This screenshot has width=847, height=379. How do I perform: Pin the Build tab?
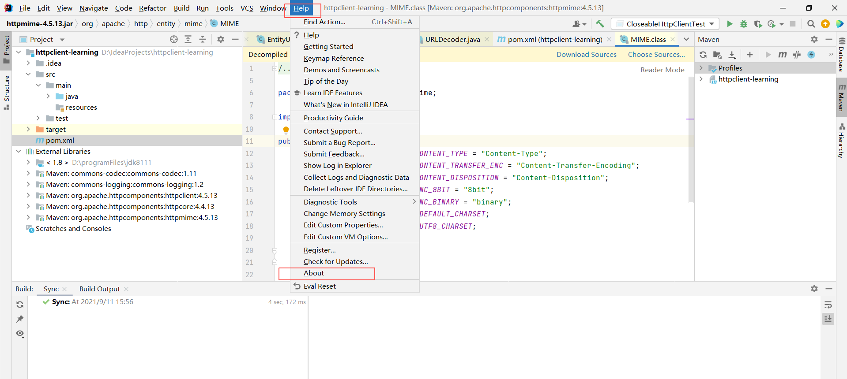[20, 319]
